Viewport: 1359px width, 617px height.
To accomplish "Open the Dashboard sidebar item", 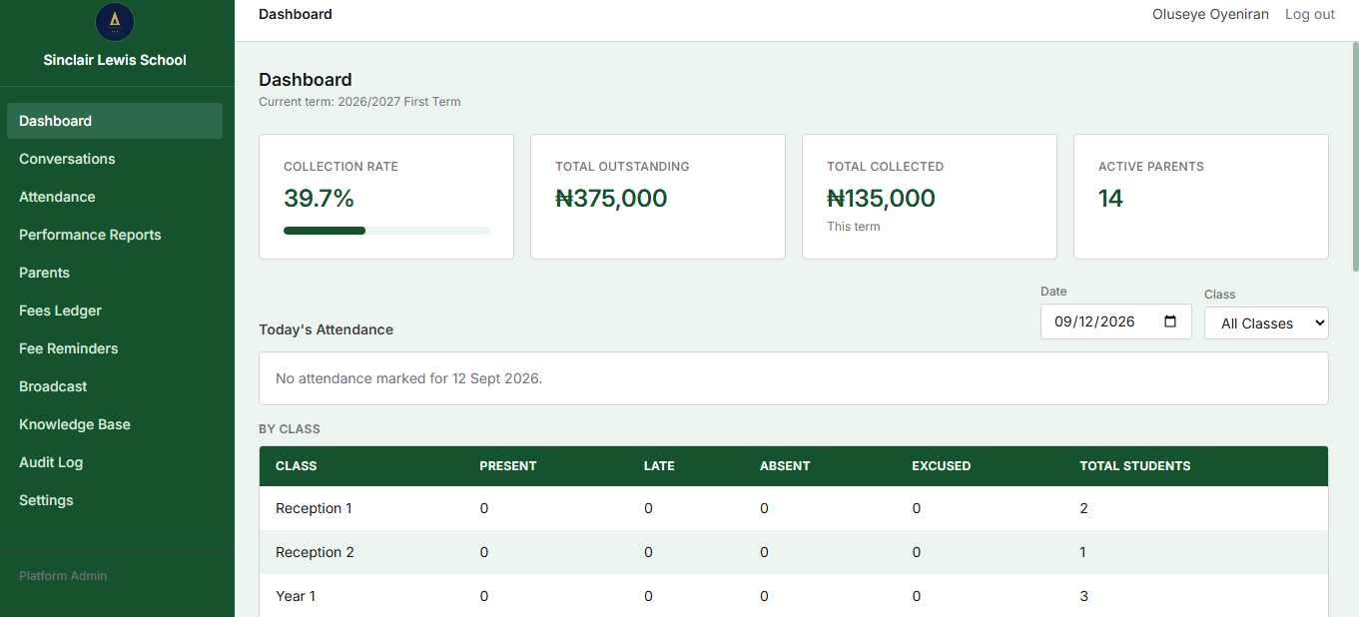I will click(x=115, y=121).
